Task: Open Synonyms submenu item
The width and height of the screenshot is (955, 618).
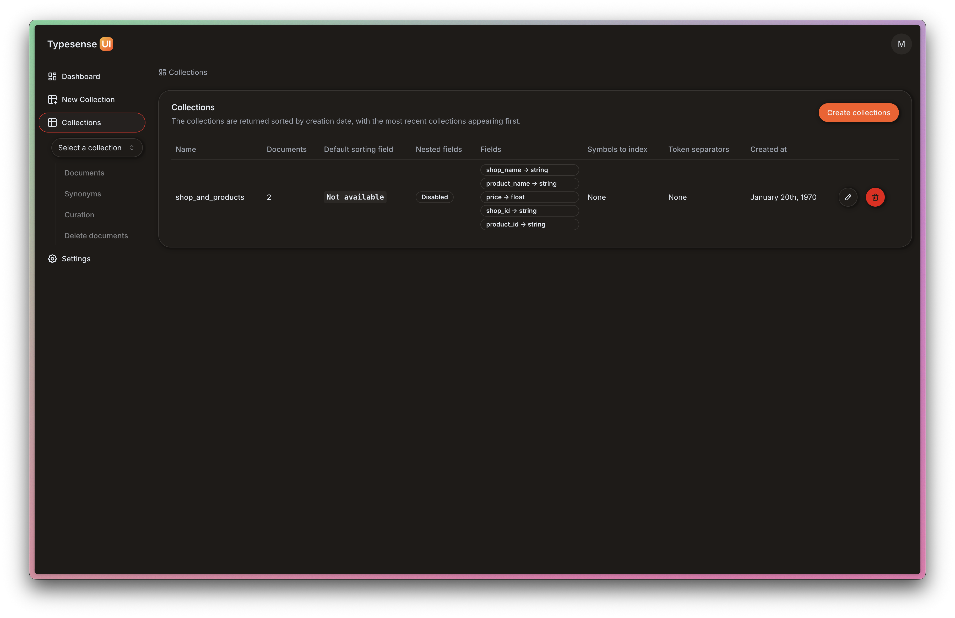Action: [83, 194]
